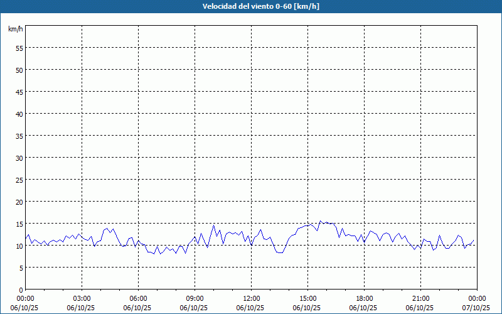Click the 07/10/25 date label
The image size is (502, 314).
[x=477, y=308]
